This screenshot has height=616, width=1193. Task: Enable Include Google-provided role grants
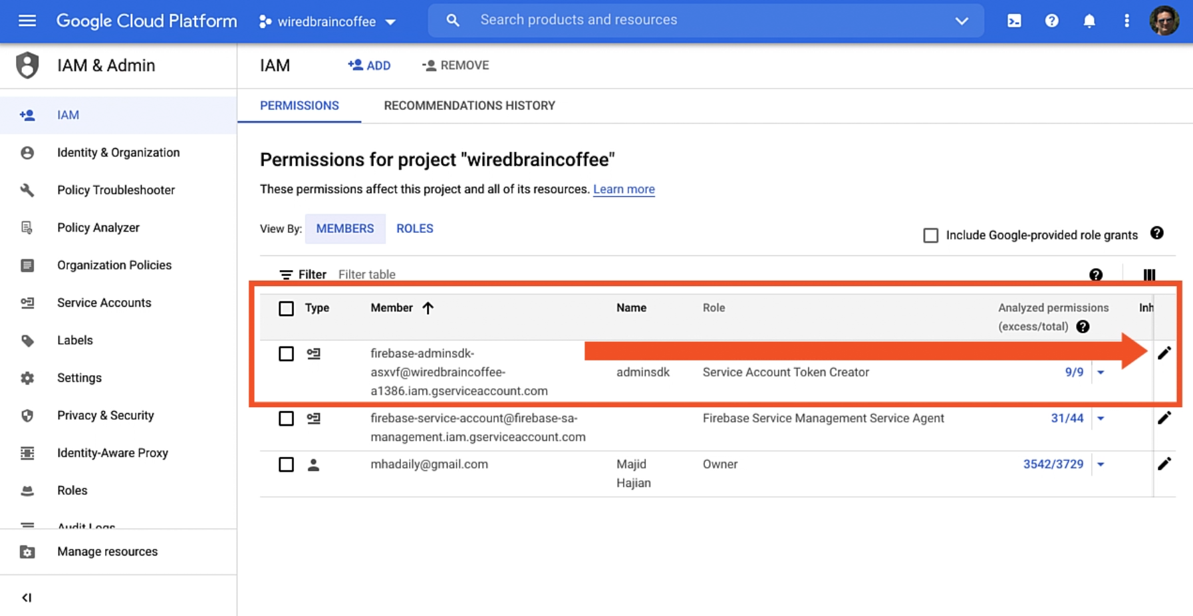coord(931,235)
